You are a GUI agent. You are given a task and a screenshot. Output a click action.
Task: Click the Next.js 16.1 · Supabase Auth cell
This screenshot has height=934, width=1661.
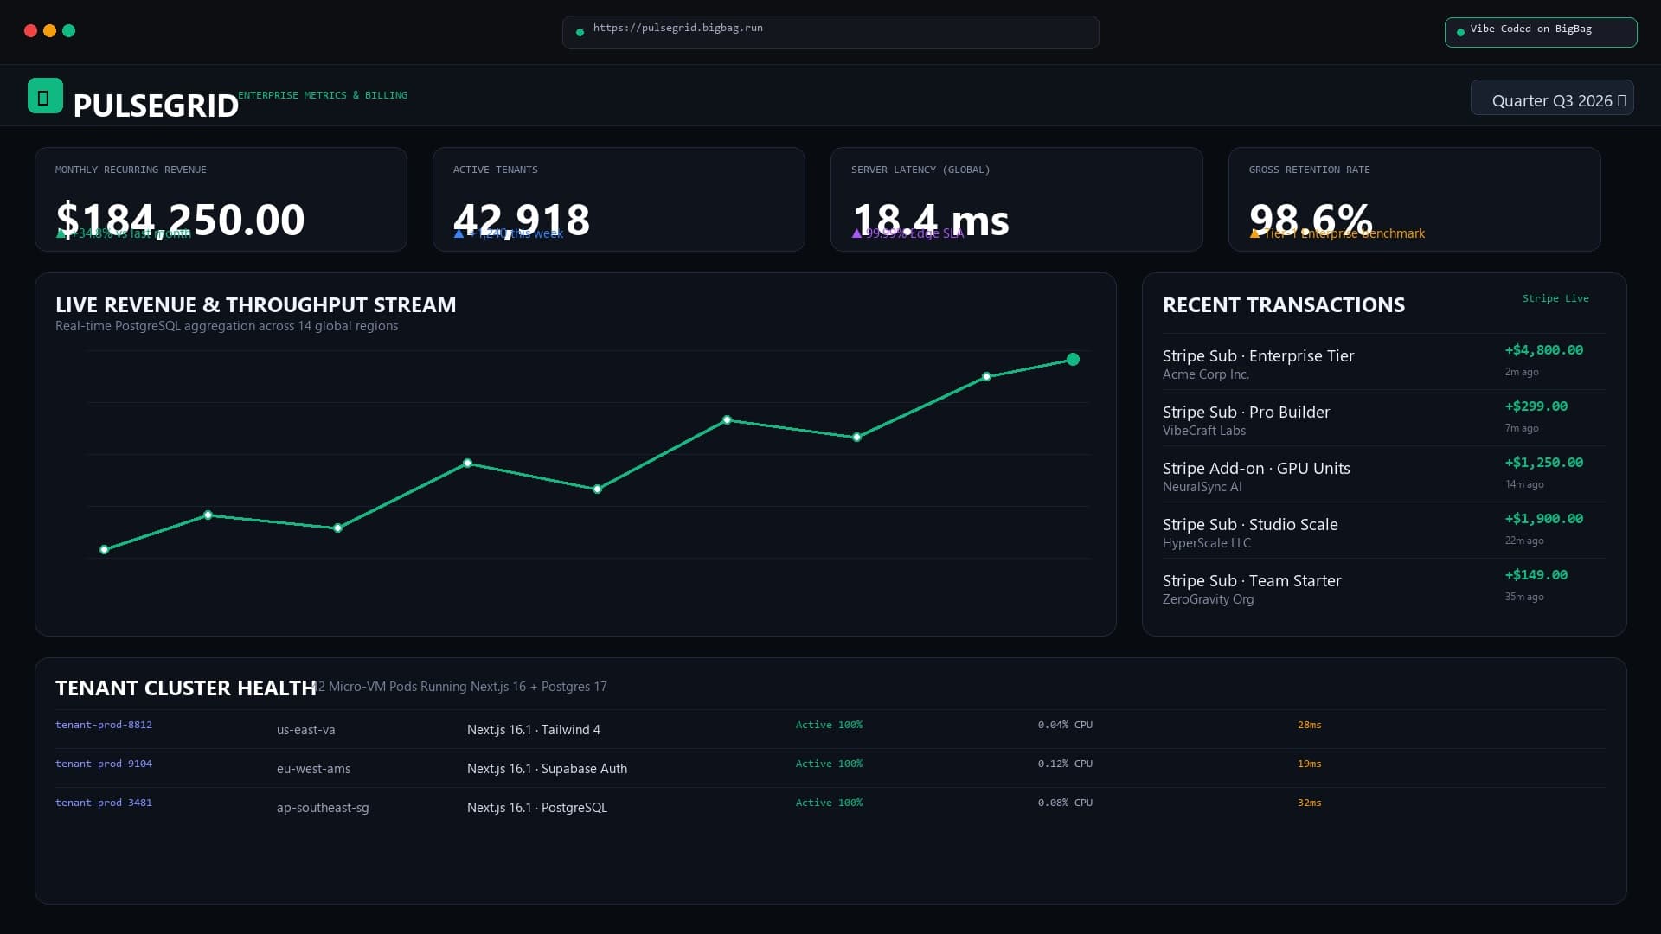pos(547,769)
